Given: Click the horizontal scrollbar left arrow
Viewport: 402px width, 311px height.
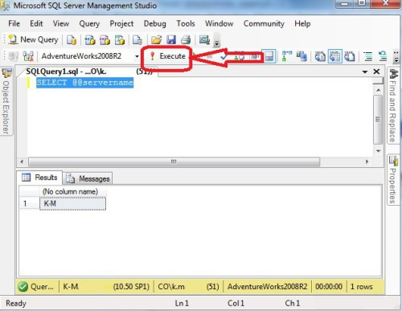Looking at the screenshot, I should (x=22, y=162).
